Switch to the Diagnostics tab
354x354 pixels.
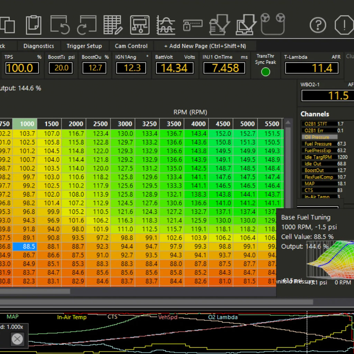click(38, 46)
